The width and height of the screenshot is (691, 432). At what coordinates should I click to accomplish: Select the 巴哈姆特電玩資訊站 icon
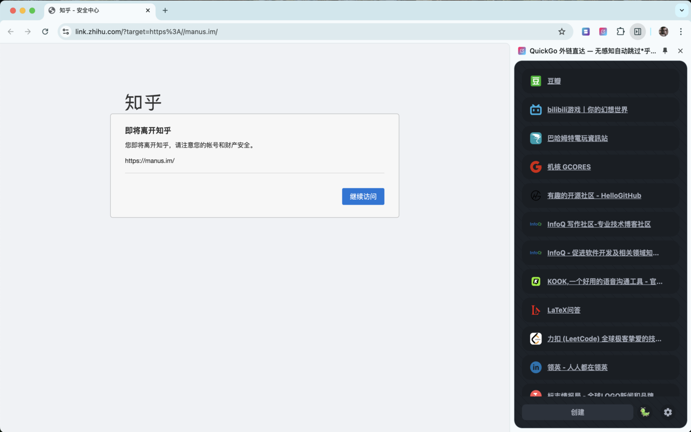(x=536, y=138)
